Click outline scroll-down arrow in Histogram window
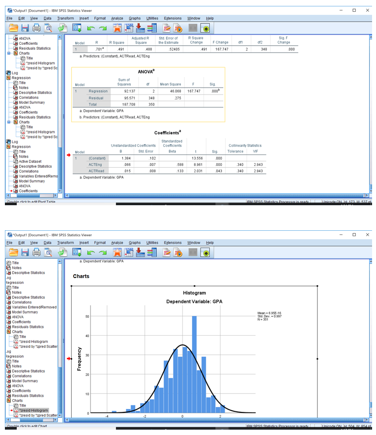Image resolution: width=376 pixels, height=435 pixels. click(59, 415)
